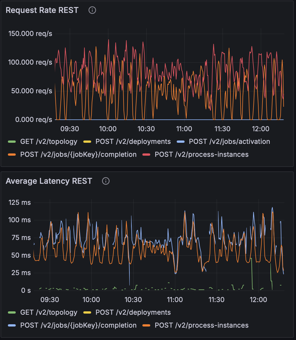296x340 pixels.
Task: Click the 11:00 time label on Request Rate chart
Action: [184, 129]
